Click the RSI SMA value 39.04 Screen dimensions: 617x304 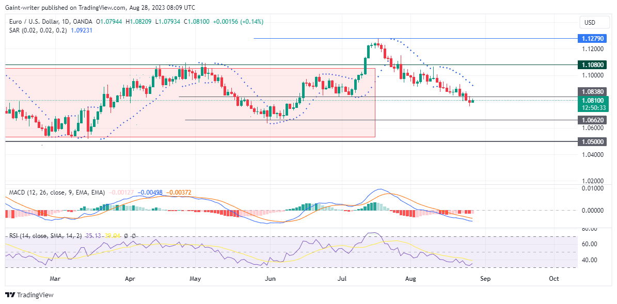(x=112, y=235)
